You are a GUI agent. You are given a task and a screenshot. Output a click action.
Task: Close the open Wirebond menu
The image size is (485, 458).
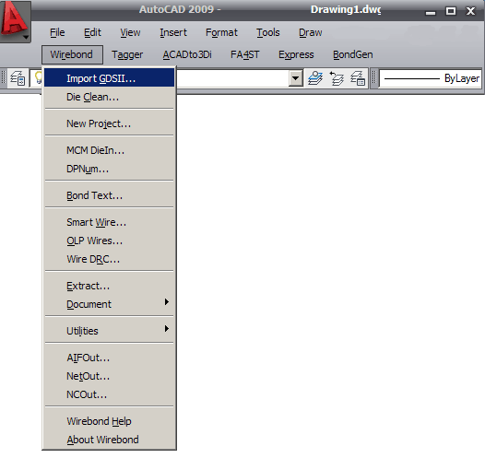(72, 54)
